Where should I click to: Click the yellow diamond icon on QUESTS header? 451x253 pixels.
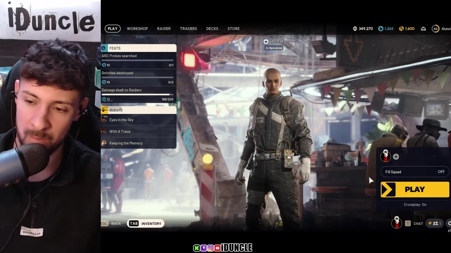(x=104, y=110)
